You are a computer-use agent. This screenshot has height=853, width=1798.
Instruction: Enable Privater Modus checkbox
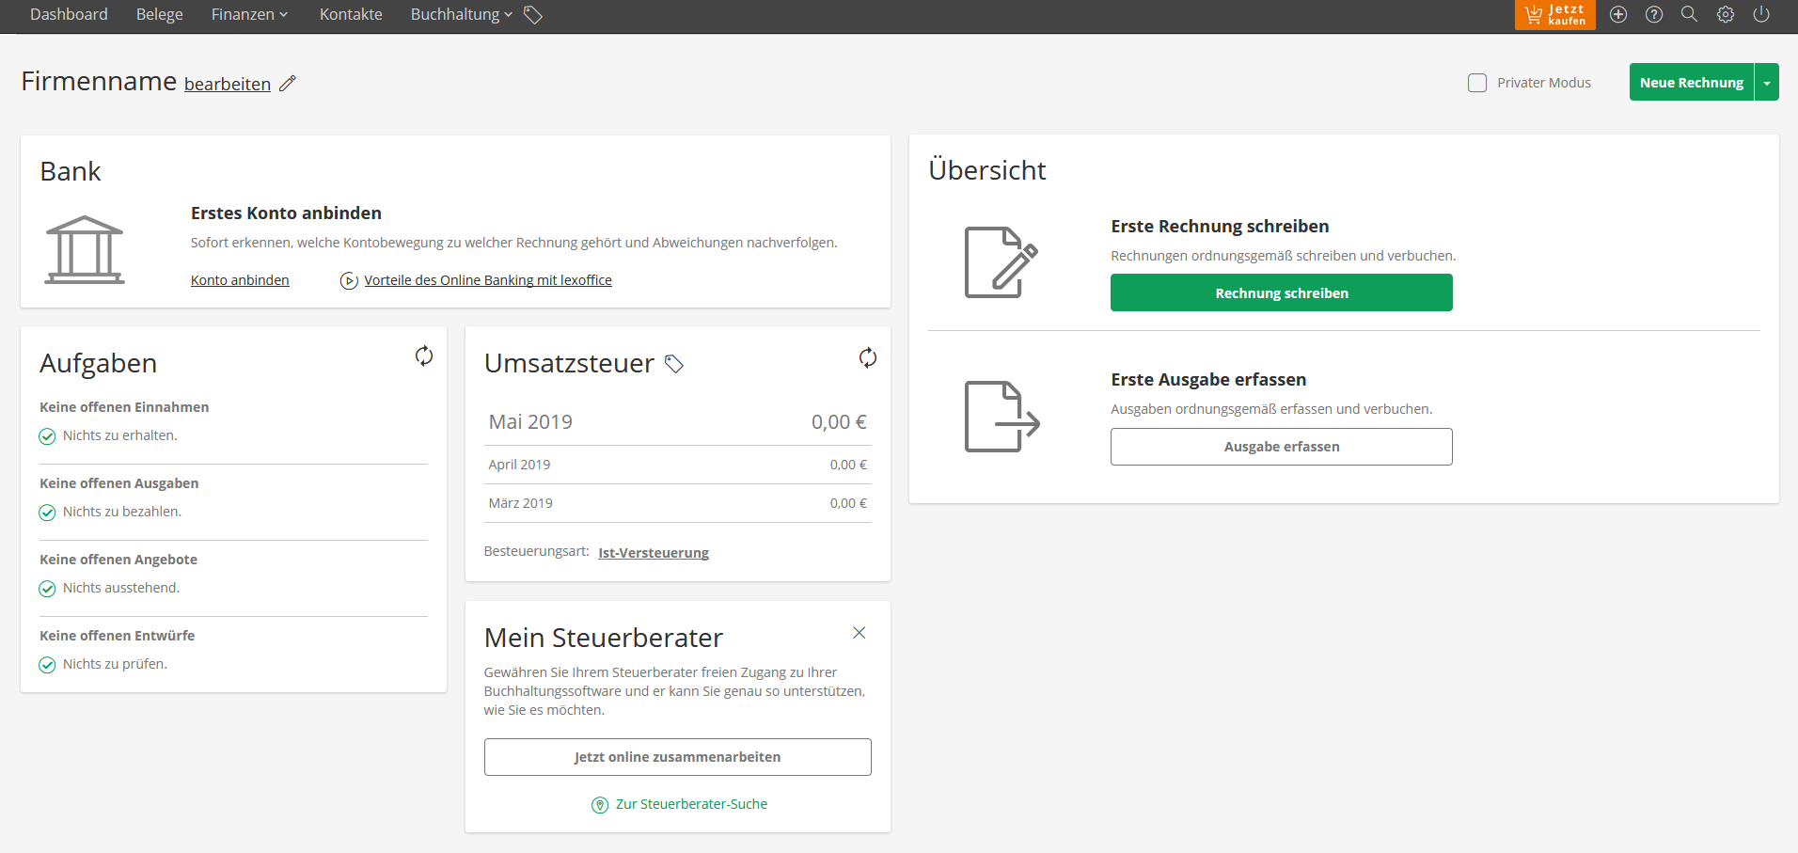[1477, 83]
